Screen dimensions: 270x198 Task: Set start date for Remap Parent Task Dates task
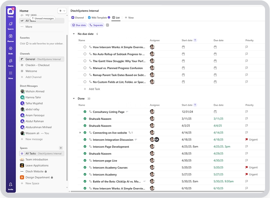(x=183, y=75)
